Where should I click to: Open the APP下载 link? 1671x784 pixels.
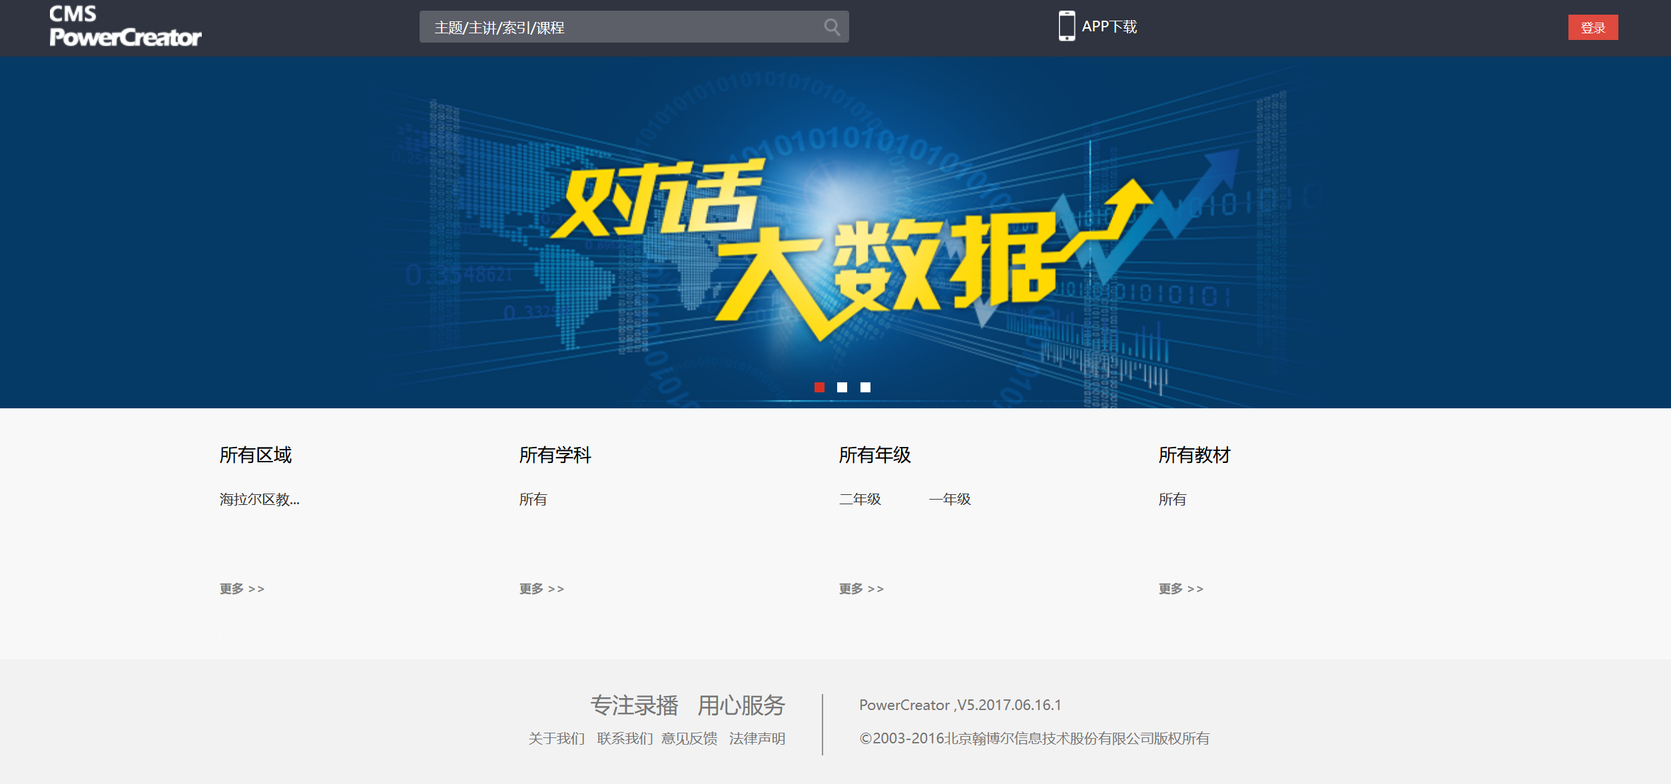[1109, 27]
